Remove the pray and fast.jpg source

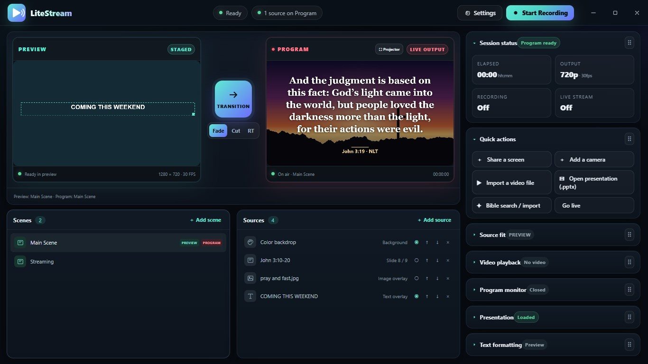(x=448, y=278)
